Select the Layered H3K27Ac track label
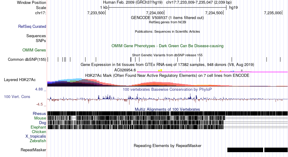Screen dimensions: 288x157 tap(20, 80)
